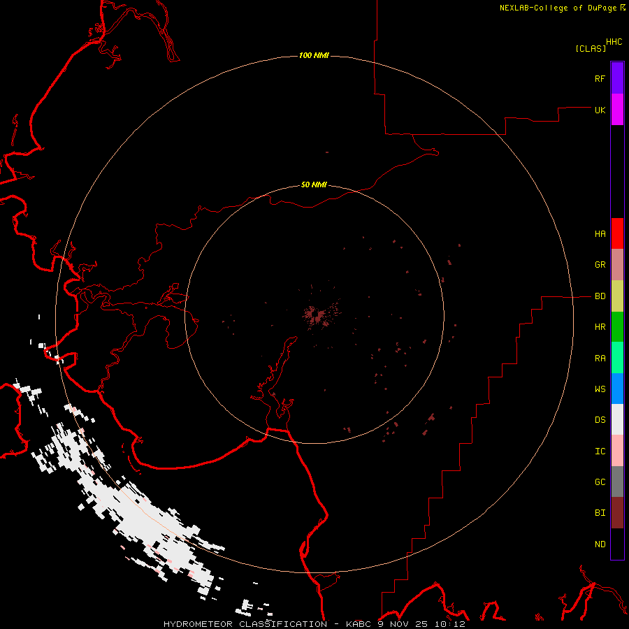Click the UK magenta legend swatch

pyautogui.click(x=617, y=109)
